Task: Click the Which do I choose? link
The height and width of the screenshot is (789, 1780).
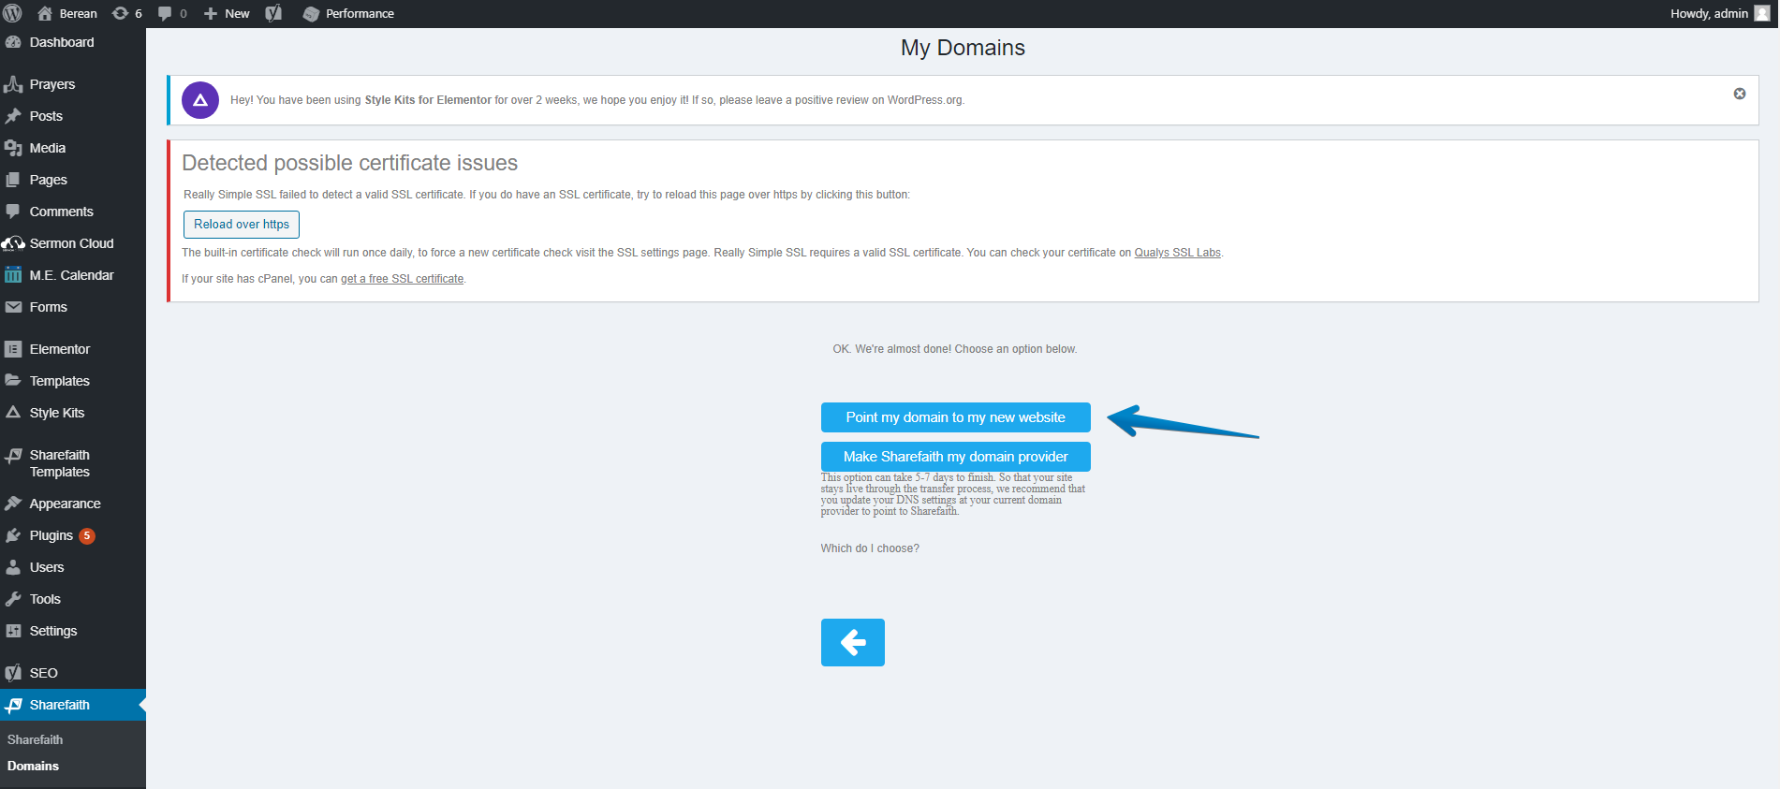Action: tap(870, 548)
